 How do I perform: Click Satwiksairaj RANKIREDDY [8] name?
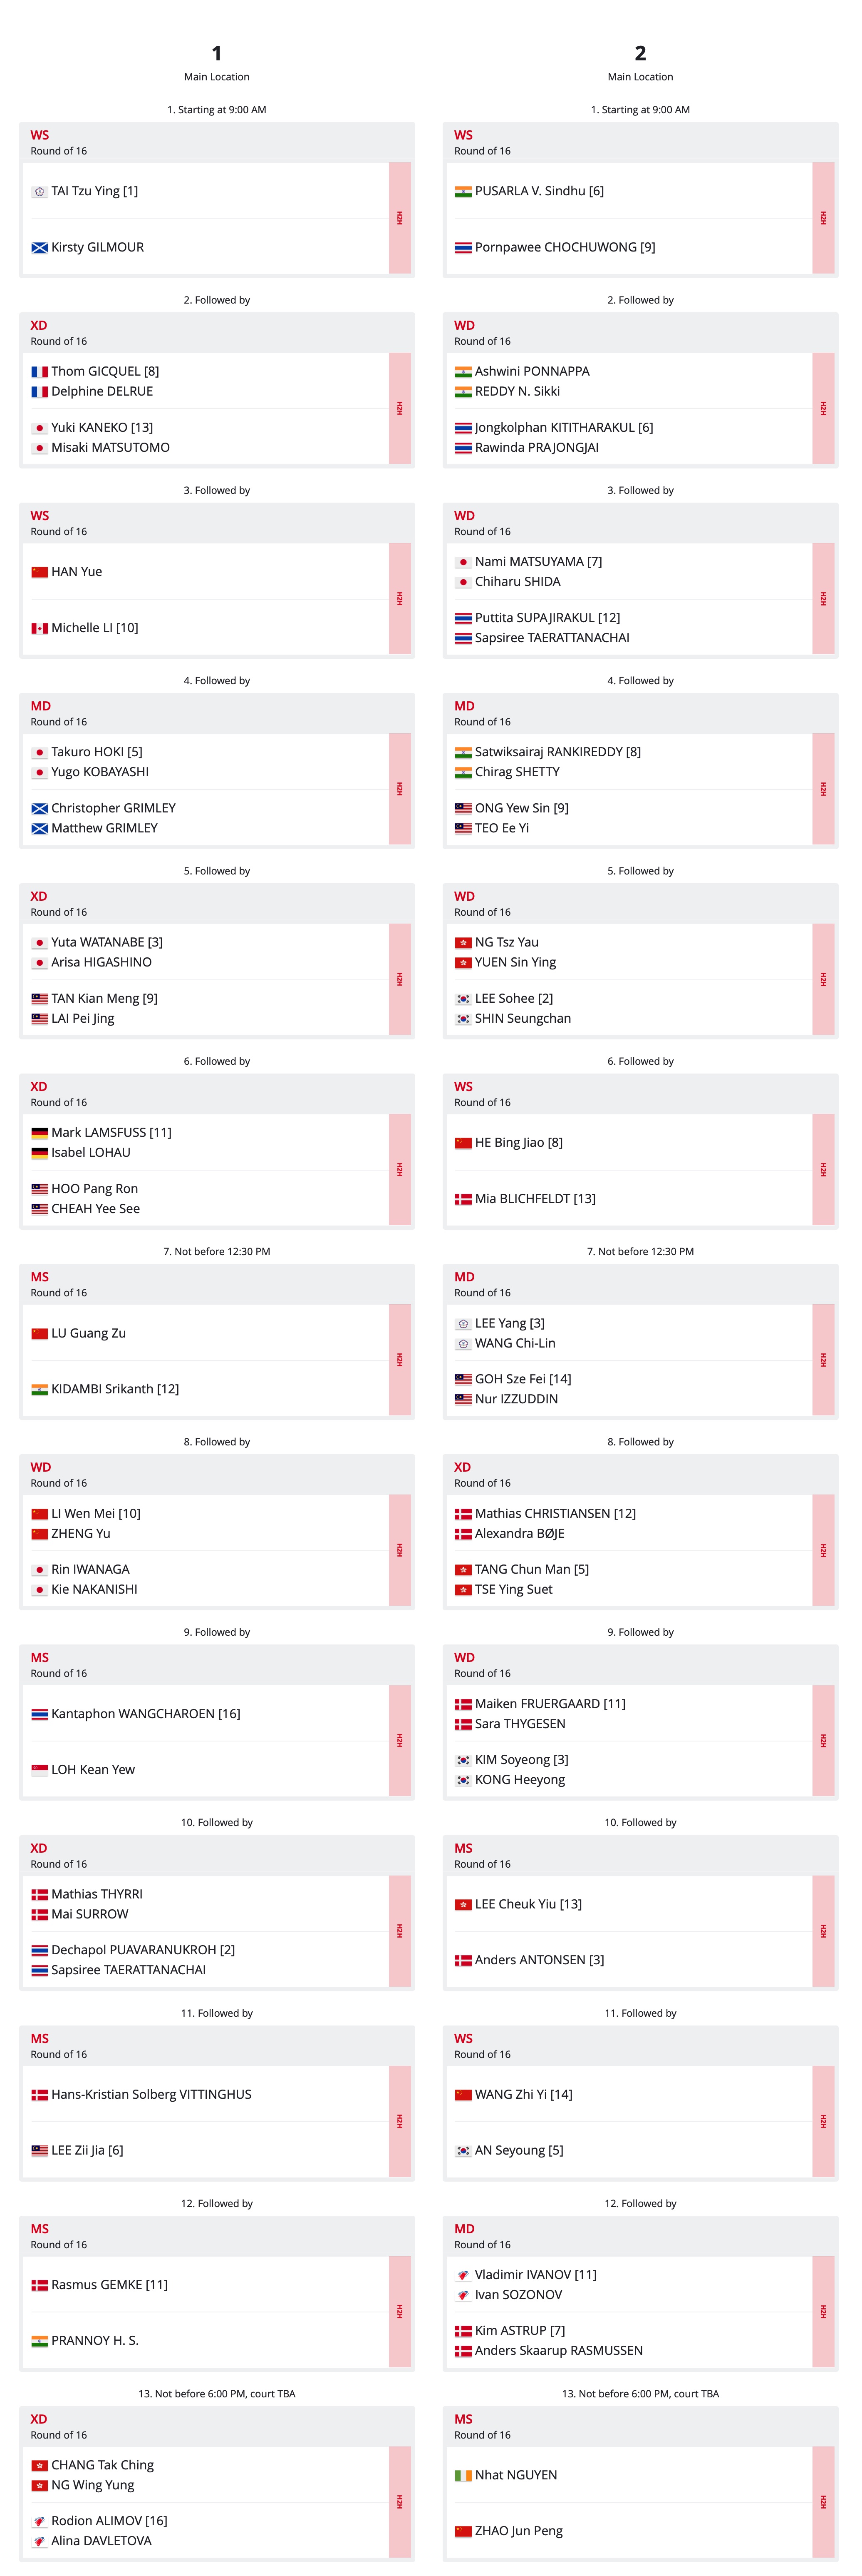point(557,752)
